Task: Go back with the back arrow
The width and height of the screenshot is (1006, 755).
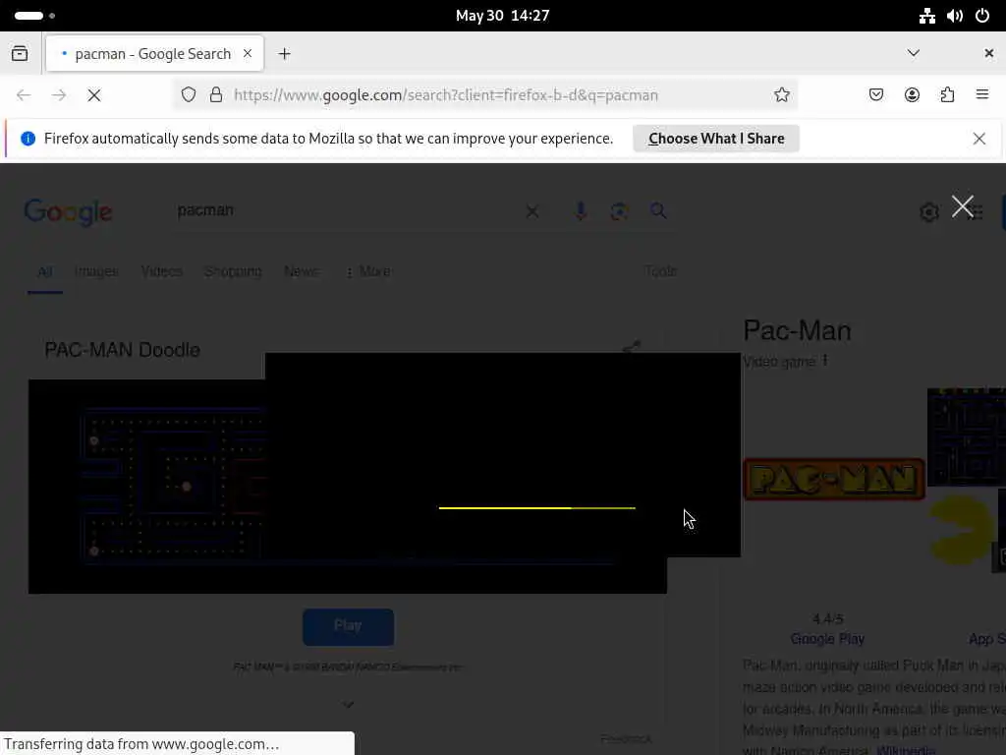Action: [24, 95]
